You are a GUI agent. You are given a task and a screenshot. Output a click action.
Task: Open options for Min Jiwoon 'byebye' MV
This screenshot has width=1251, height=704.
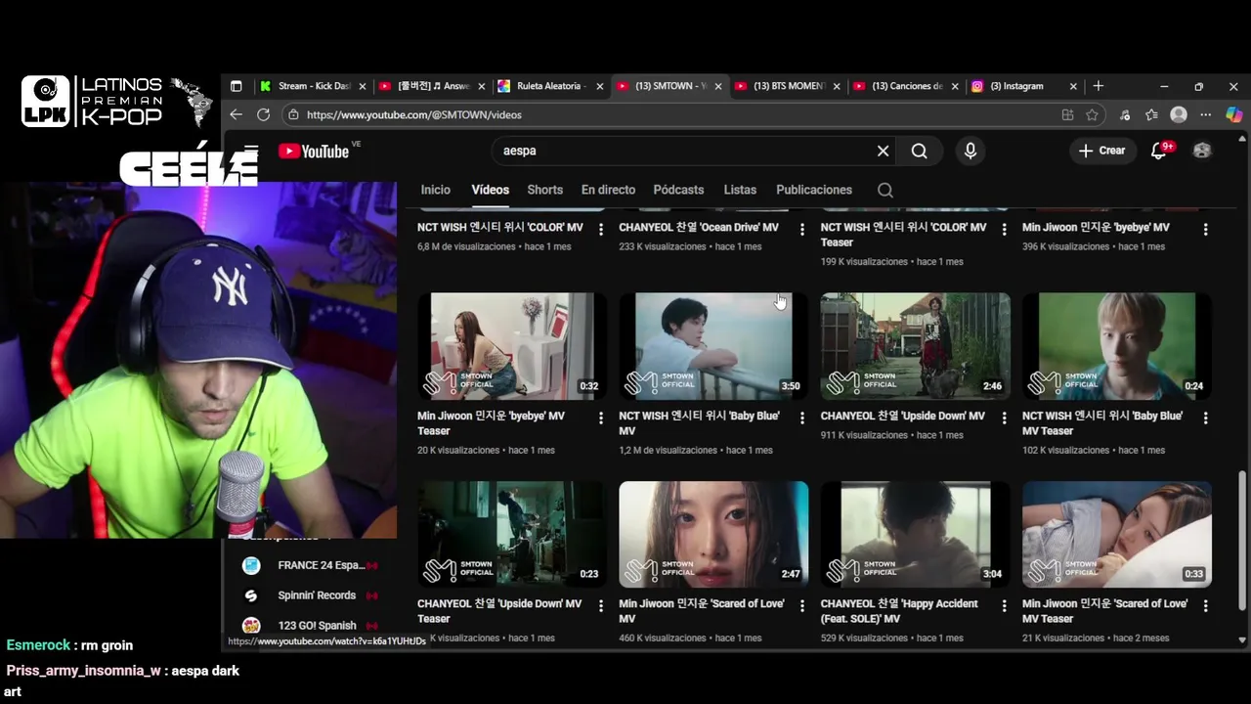pos(1205,229)
